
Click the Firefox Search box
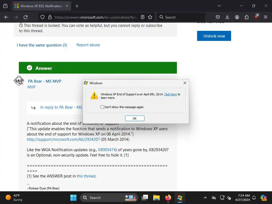tap(181, 17)
